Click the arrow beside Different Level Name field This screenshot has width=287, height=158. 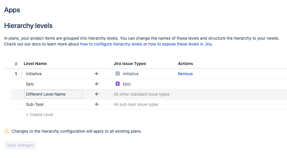tap(97, 94)
